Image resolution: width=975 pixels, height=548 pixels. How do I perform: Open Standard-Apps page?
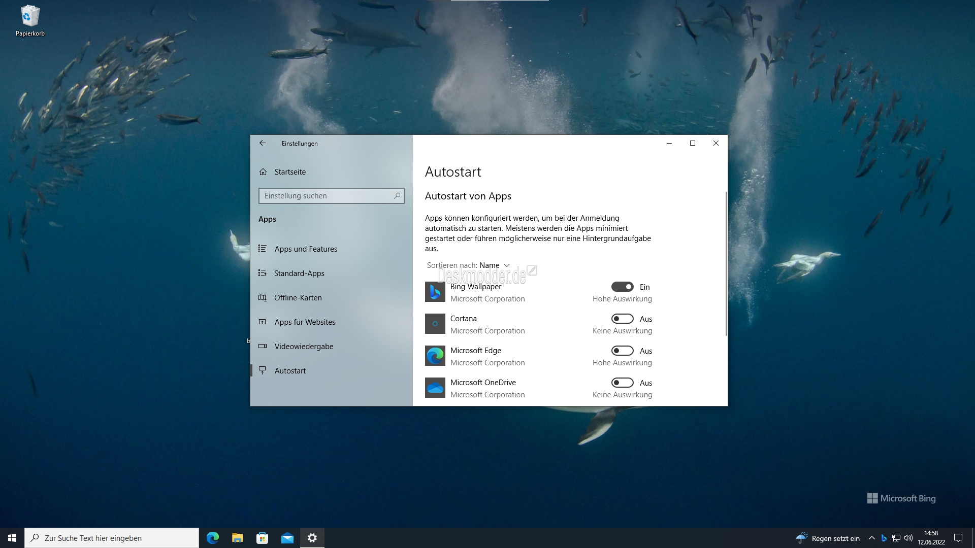pos(332,273)
